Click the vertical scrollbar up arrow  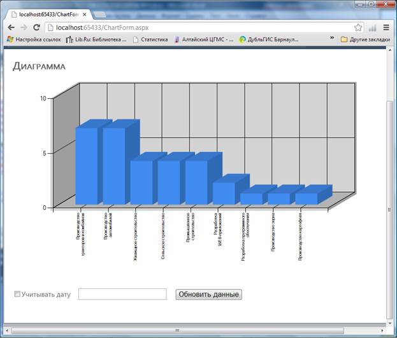(389, 50)
